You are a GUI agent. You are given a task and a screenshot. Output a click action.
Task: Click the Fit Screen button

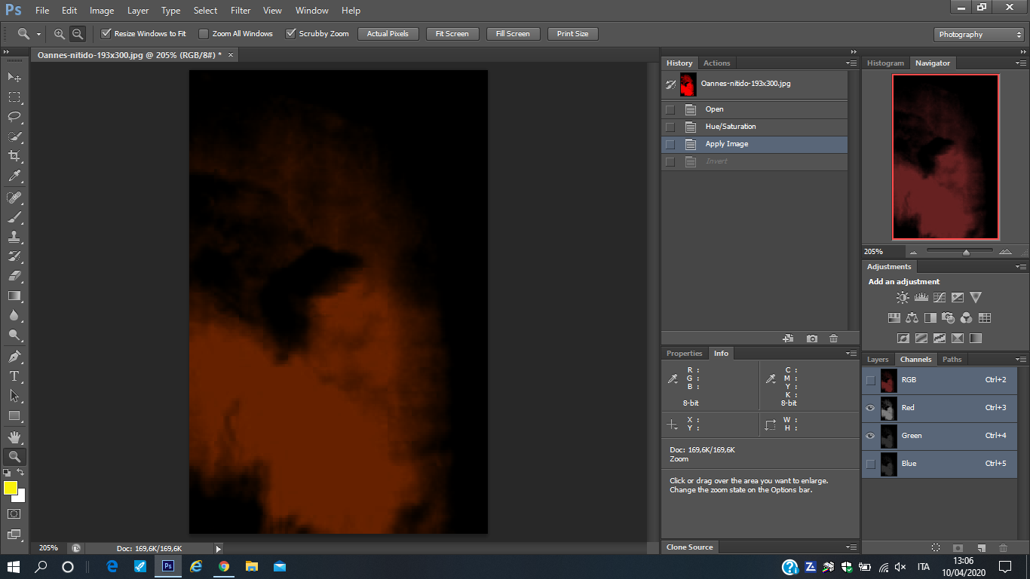coord(452,34)
